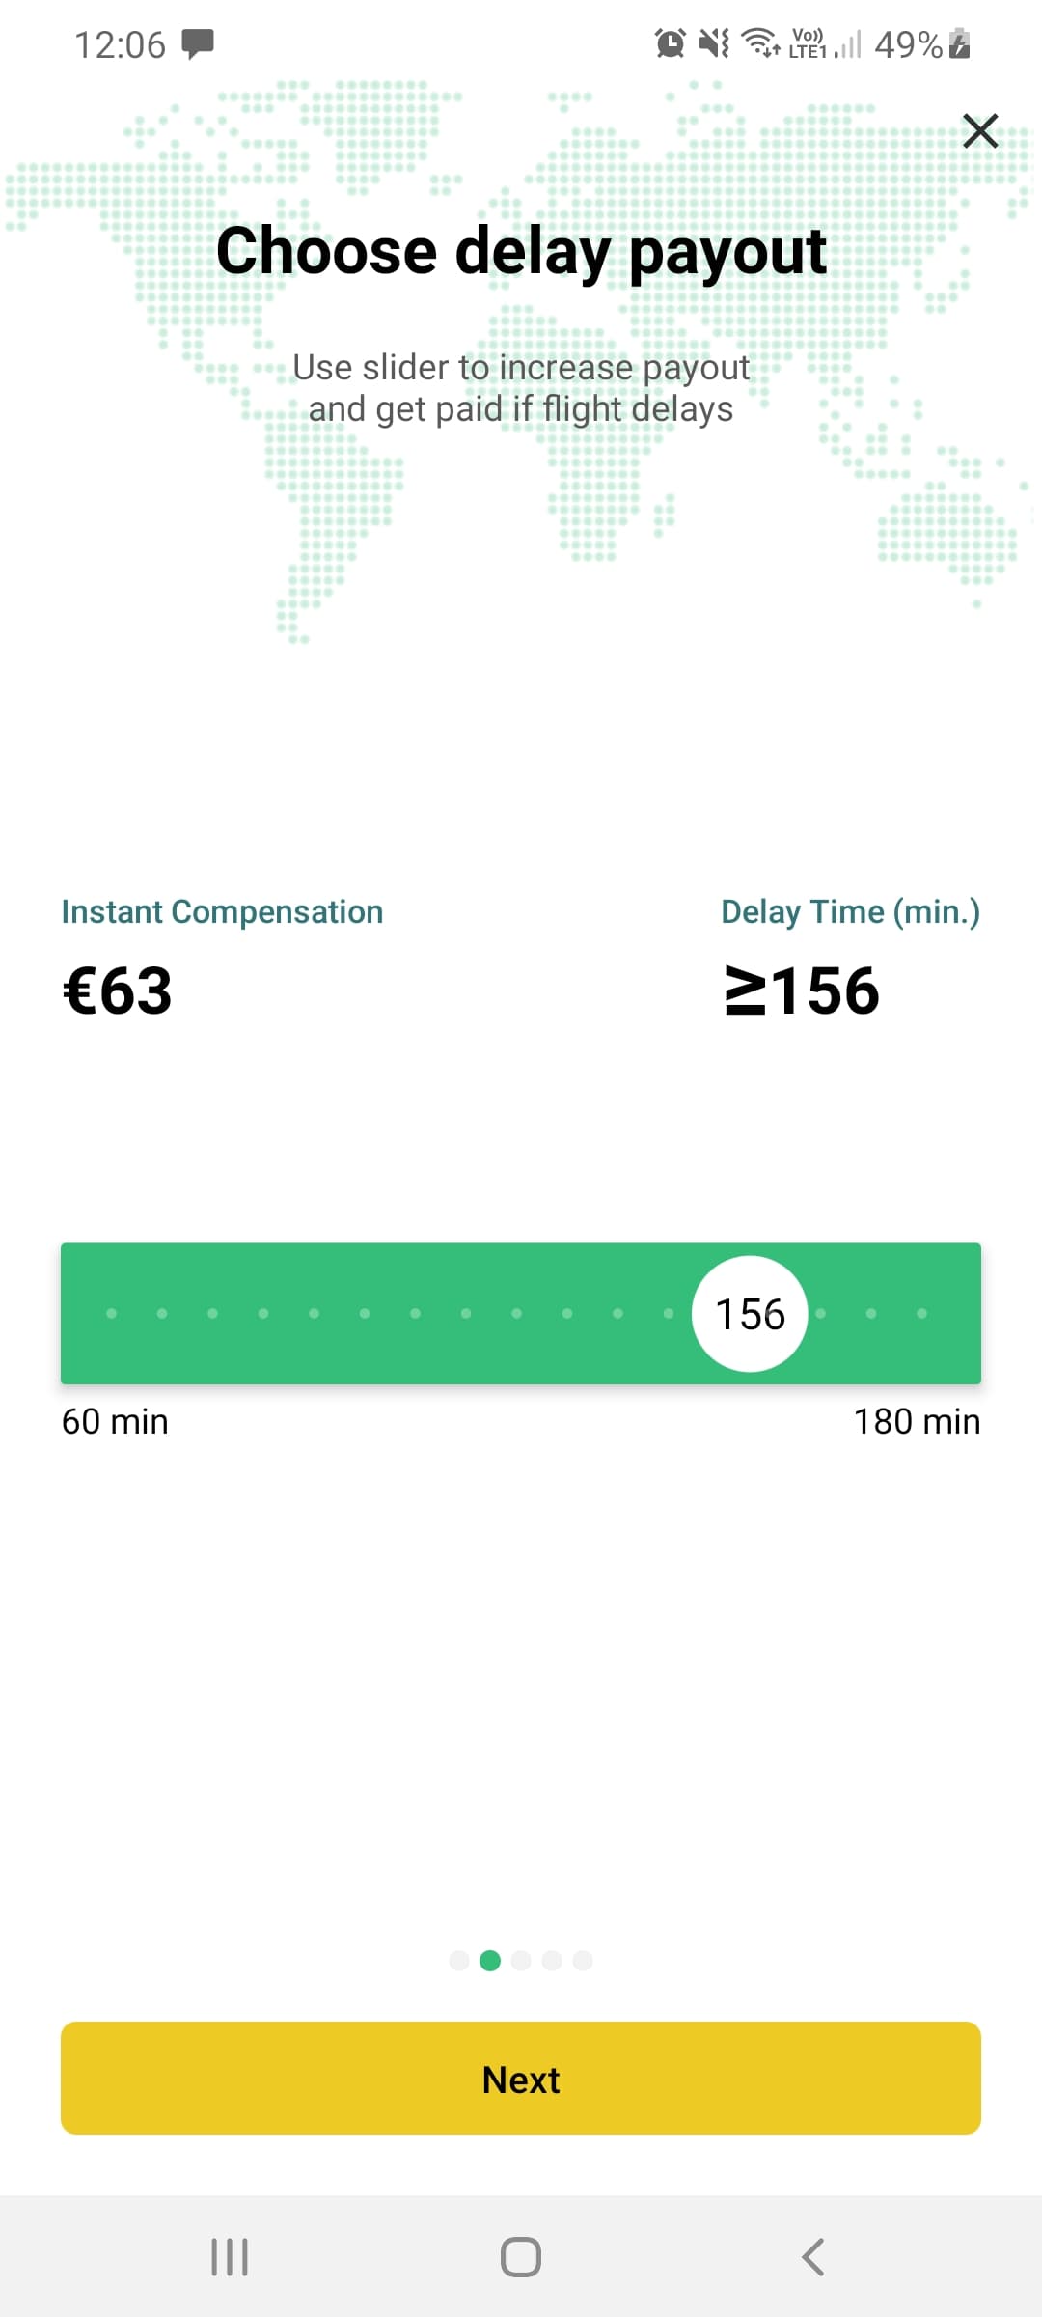The height and width of the screenshot is (2317, 1042).
Task: Tap the ≥156 delay time value
Action: (803, 991)
